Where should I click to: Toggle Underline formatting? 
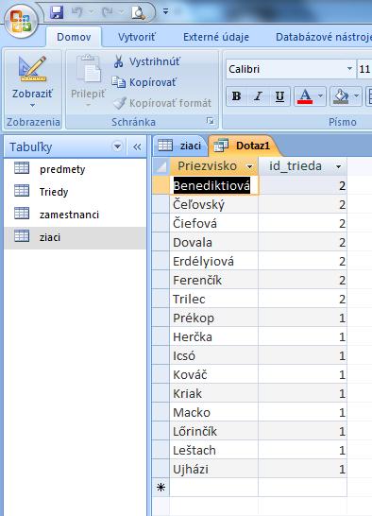point(279,96)
